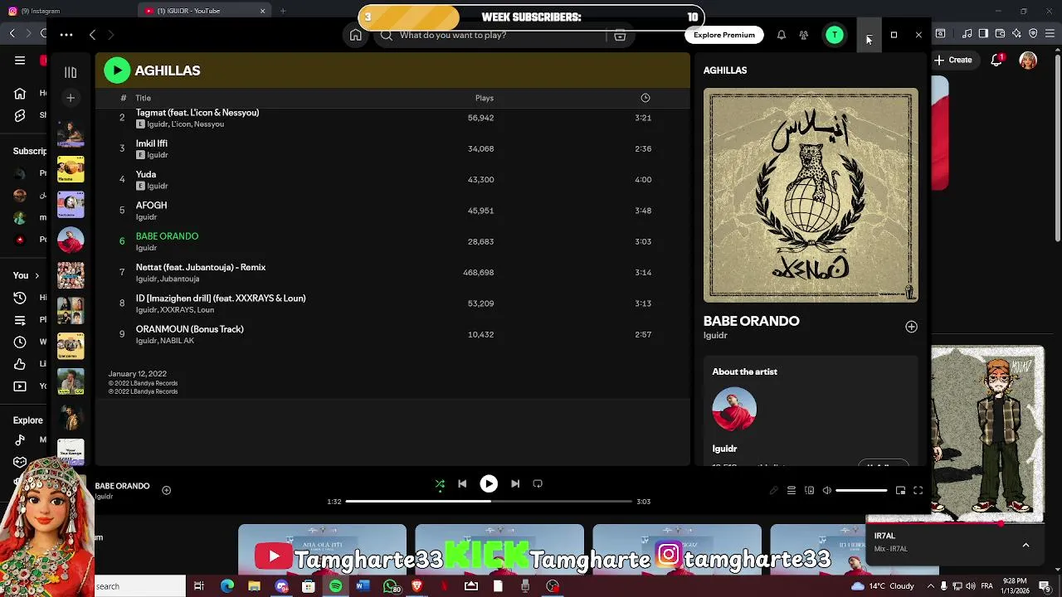The width and height of the screenshot is (1062, 597).
Task: Sort tracks by duration clock icon
Action: click(x=645, y=98)
